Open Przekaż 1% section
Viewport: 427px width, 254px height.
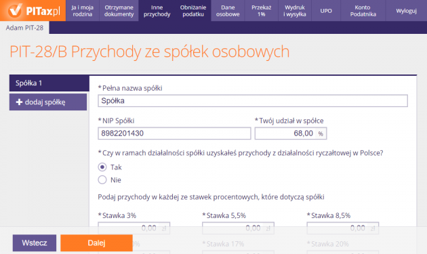(x=261, y=11)
